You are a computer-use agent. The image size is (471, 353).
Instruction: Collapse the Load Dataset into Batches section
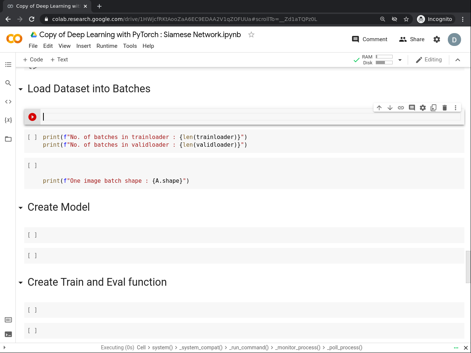click(21, 89)
